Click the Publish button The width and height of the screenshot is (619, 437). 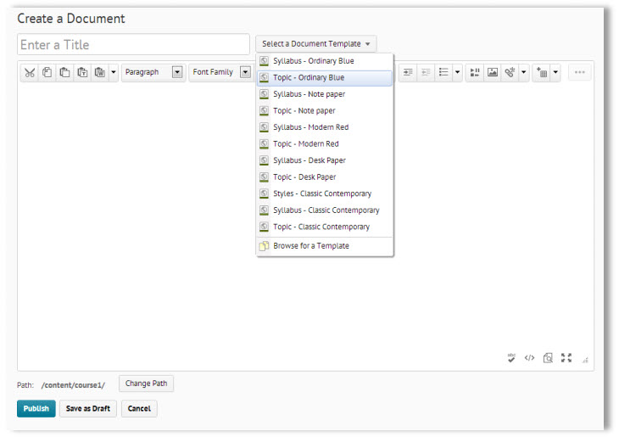tap(36, 409)
